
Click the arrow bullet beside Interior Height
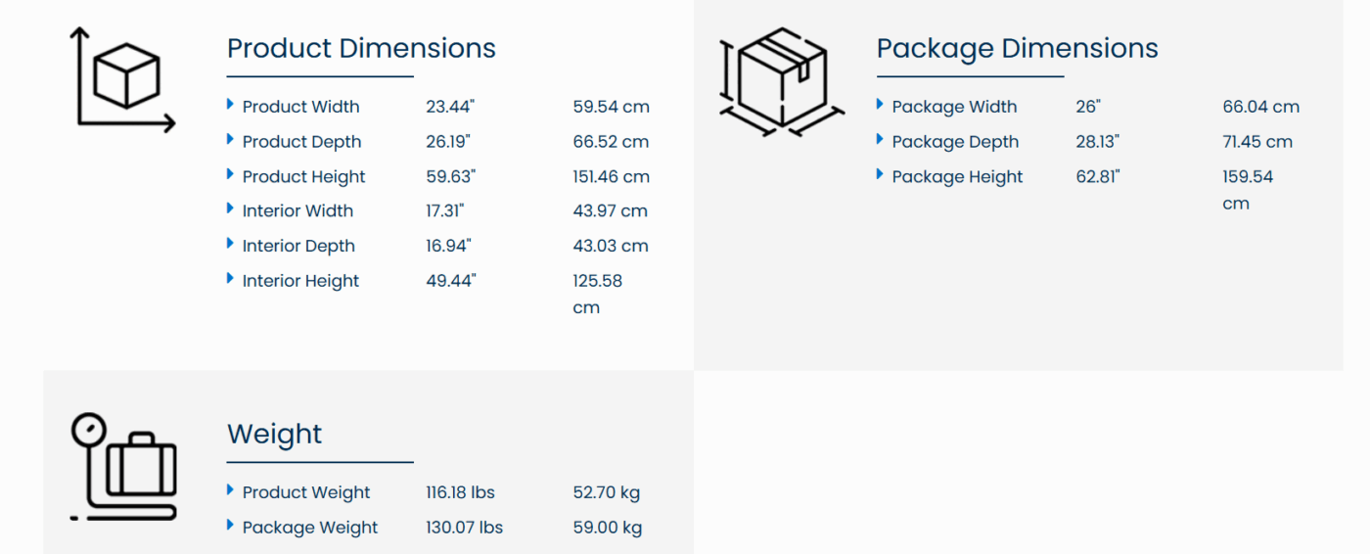coord(230,279)
